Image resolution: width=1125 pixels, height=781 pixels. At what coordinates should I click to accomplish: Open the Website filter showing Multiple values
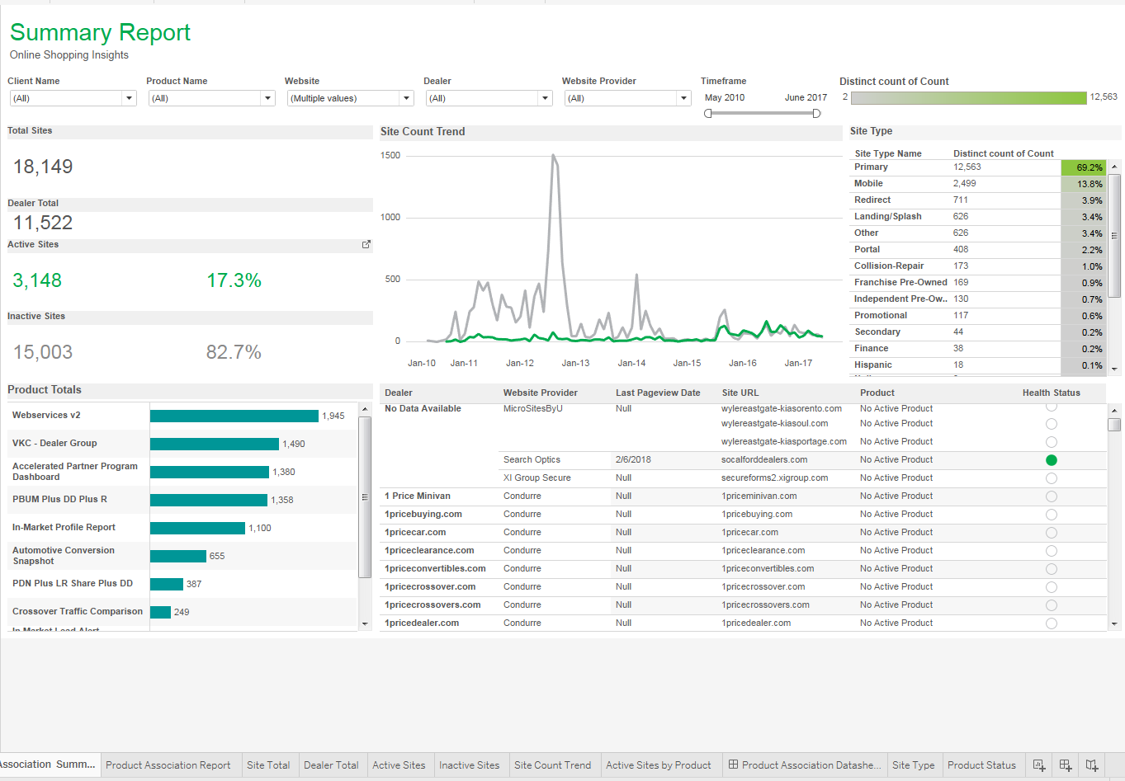pos(350,98)
